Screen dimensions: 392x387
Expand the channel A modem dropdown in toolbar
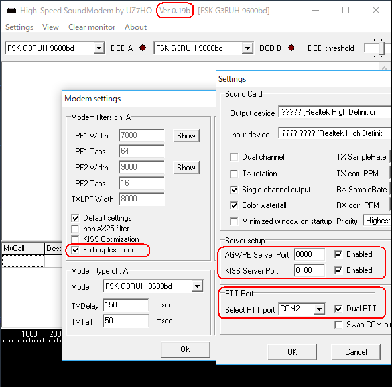[x=99, y=48]
